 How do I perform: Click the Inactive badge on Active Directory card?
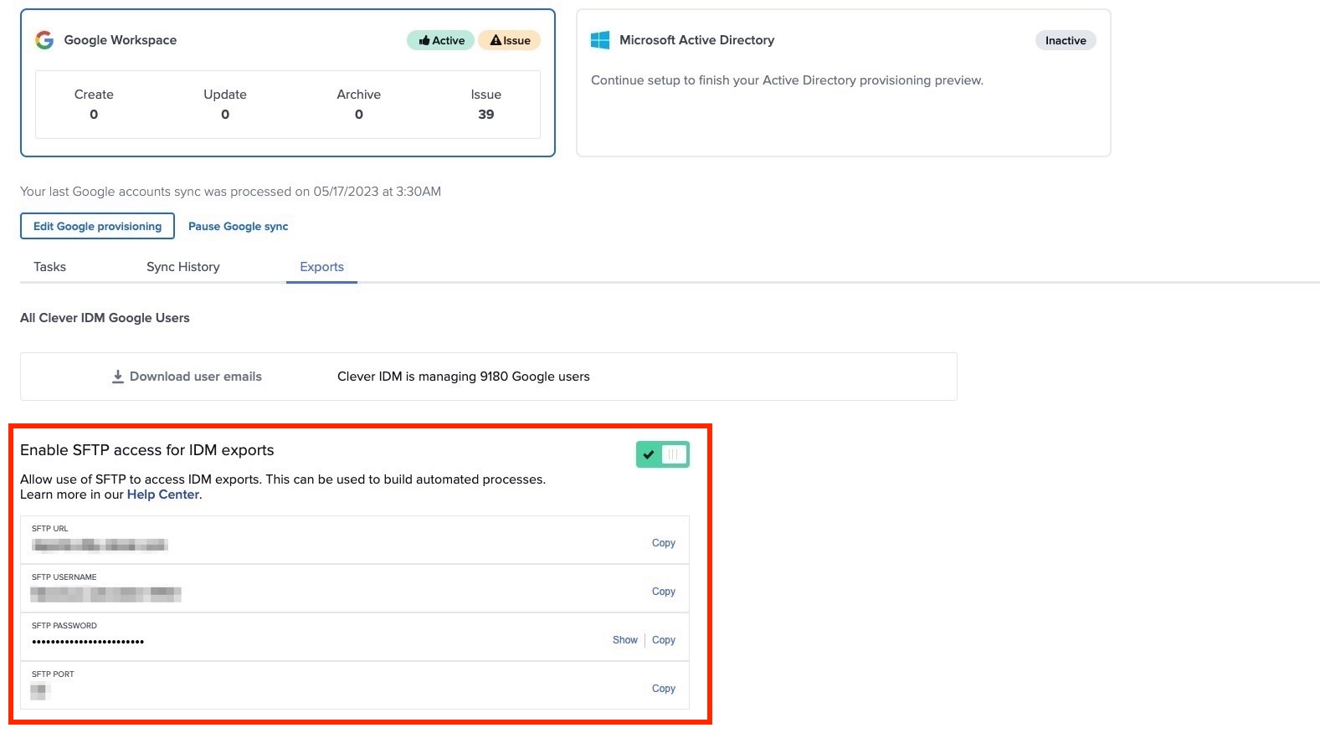1065,40
